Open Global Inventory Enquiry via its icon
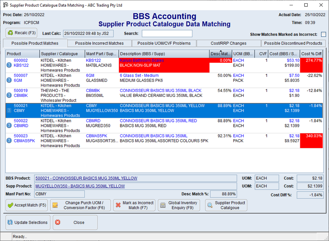Viewport: 329px width, 241px height. click(x=163, y=205)
